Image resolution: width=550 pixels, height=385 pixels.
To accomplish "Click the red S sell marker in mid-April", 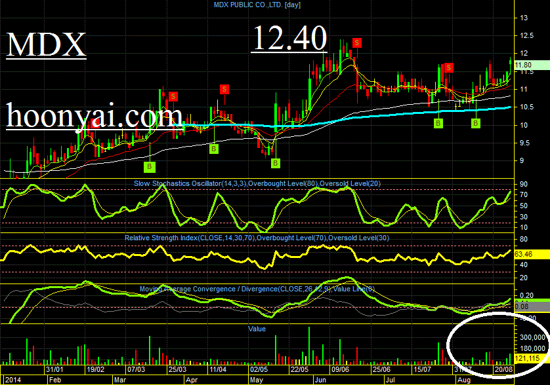I will 224,89.
